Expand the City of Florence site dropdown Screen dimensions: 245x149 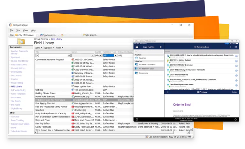click(x=37, y=35)
